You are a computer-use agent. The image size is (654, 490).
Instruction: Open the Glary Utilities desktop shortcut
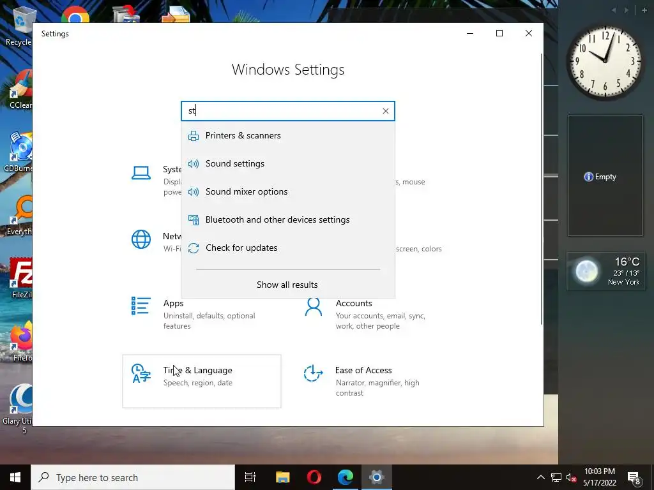coord(17,408)
